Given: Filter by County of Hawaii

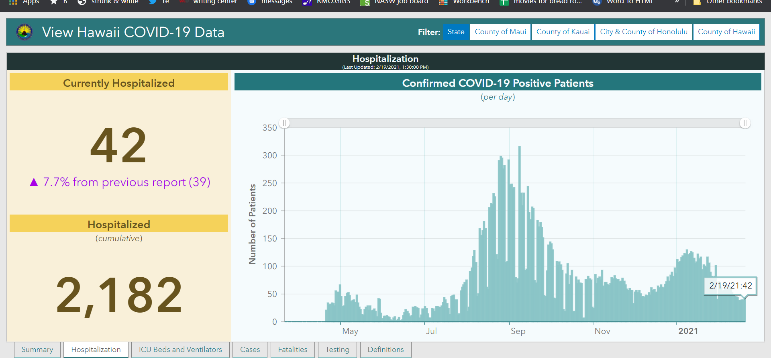Looking at the screenshot, I should 726,32.
